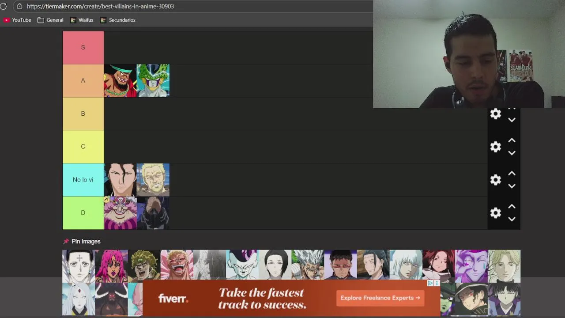Pick Geto image with closed eyes
565x318 pixels.
[373, 265]
